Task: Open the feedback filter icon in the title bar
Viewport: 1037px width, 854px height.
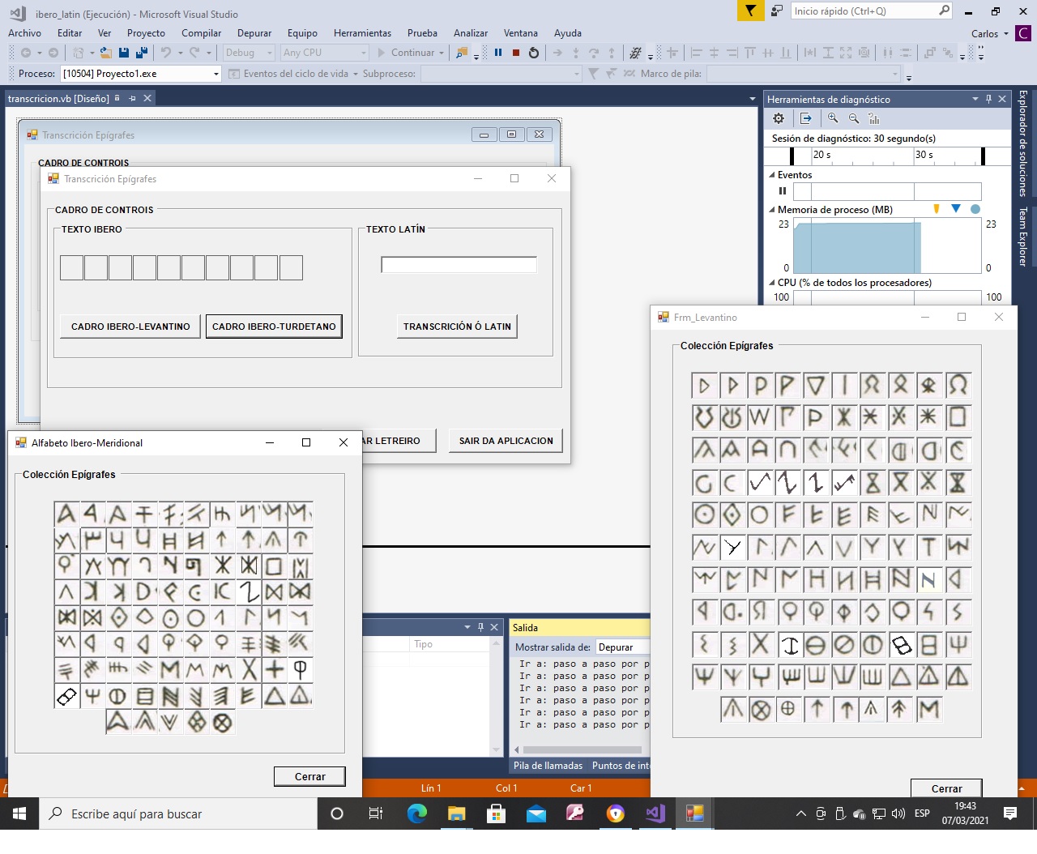Action: 751,11
